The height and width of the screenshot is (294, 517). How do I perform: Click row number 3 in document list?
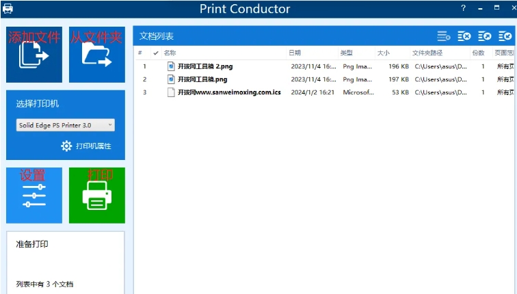tap(144, 92)
